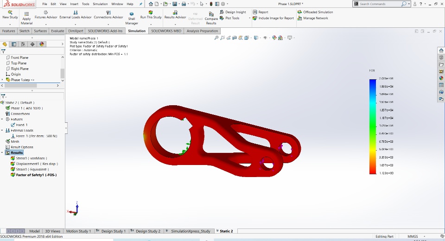The height and width of the screenshot is (241, 445).
Task: Click Include Image for Report
Action: pyautogui.click(x=273, y=18)
